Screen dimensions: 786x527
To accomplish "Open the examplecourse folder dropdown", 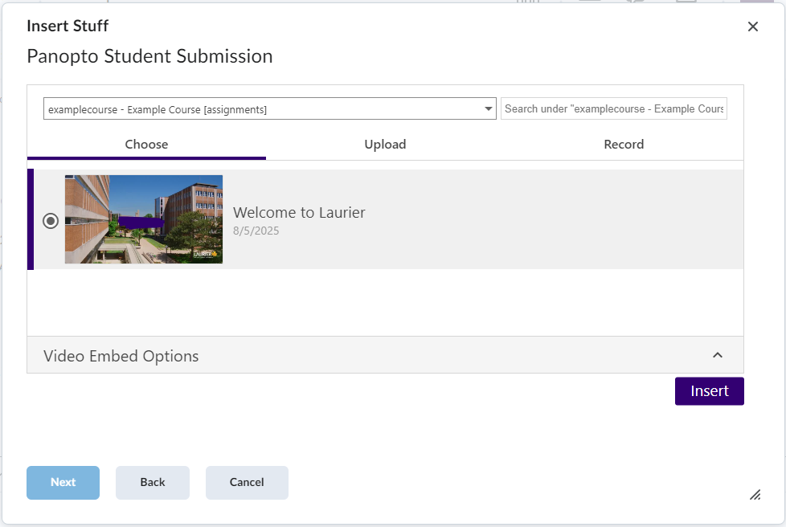I will click(x=270, y=108).
